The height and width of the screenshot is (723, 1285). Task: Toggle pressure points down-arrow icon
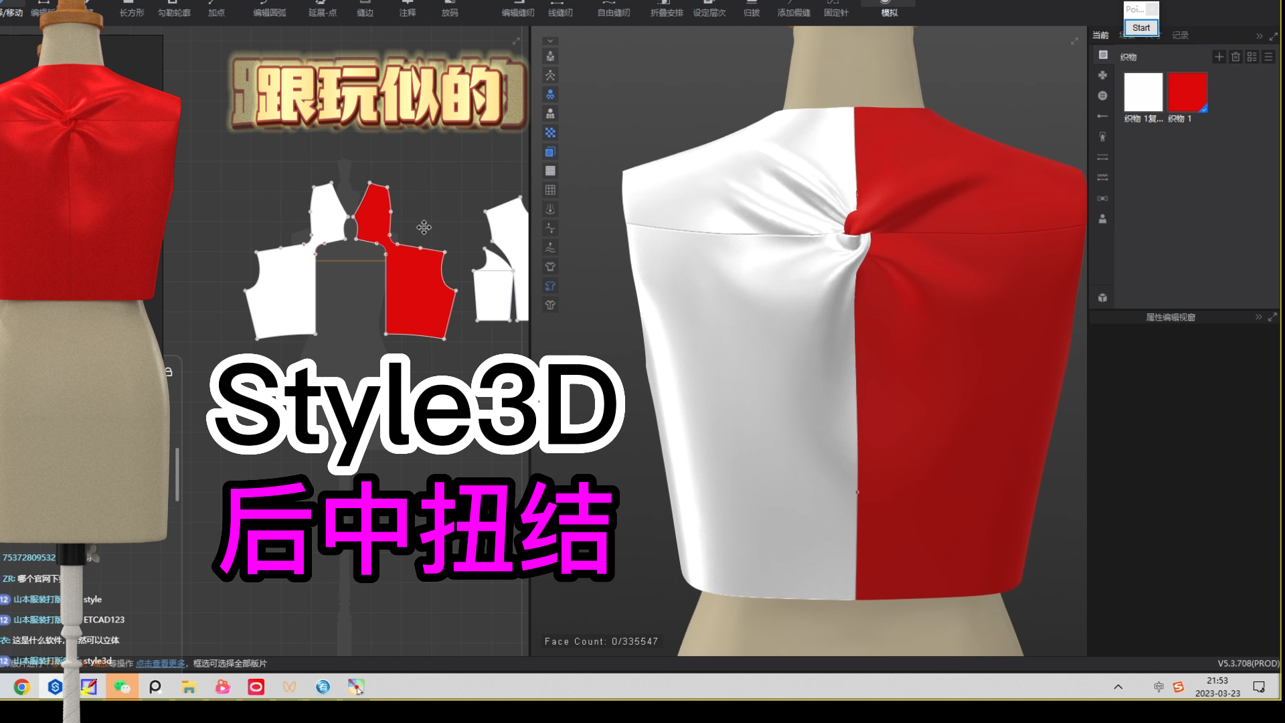[x=550, y=209]
